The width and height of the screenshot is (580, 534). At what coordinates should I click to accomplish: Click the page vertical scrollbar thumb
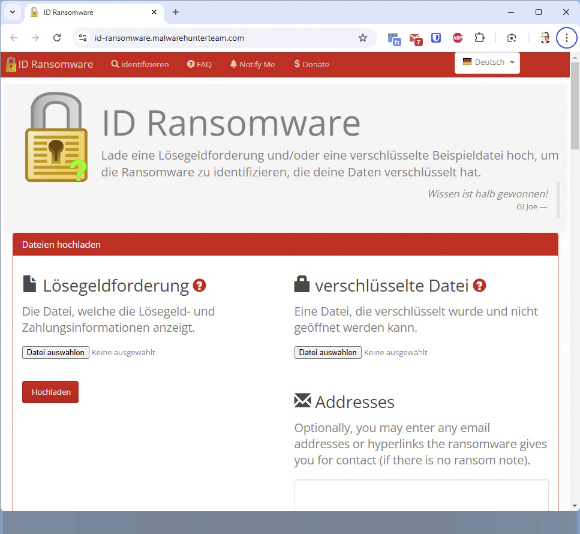(x=575, y=106)
